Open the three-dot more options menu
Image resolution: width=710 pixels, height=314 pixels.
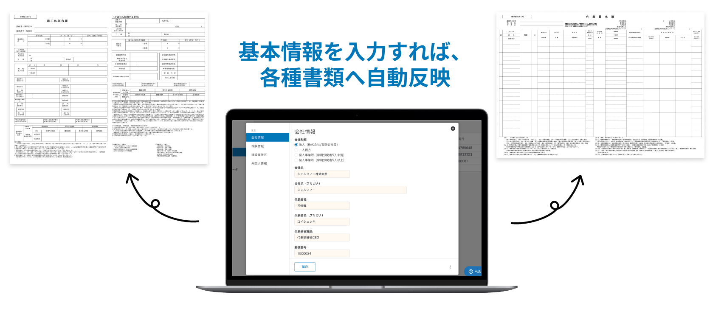click(x=450, y=267)
